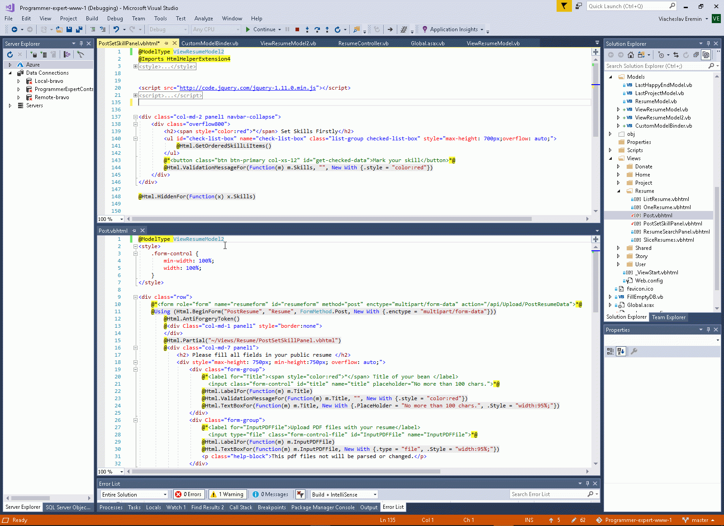
Task: Toggle Show All Files in Solution Explorer
Action: click(x=706, y=55)
